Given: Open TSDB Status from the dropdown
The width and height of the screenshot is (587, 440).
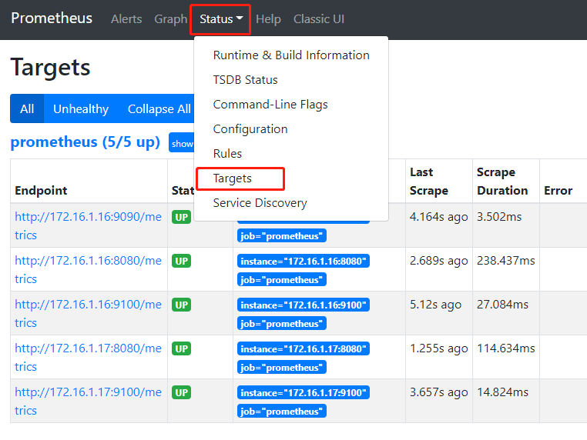Looking at the screenshot, I should tap(291, 80).
